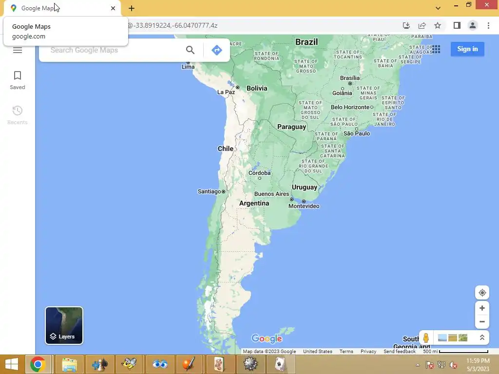Screen dimensions: 499x374
Task: Select the Street View pegman icon
Action: click(x=426, y=337)
